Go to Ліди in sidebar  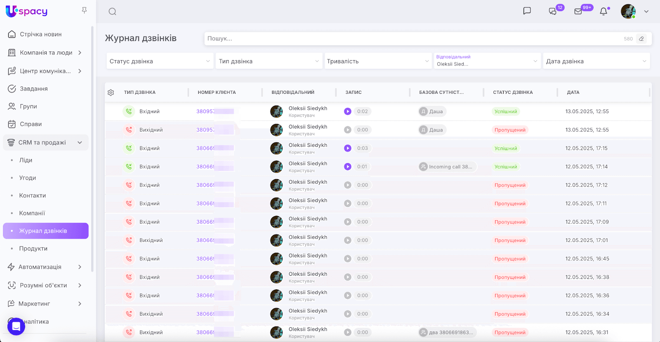pos(26,160)
